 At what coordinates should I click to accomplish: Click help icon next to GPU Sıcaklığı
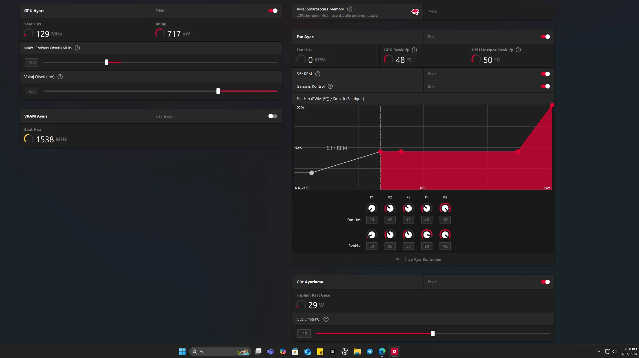pyautogui.click(x=414, y=50)
